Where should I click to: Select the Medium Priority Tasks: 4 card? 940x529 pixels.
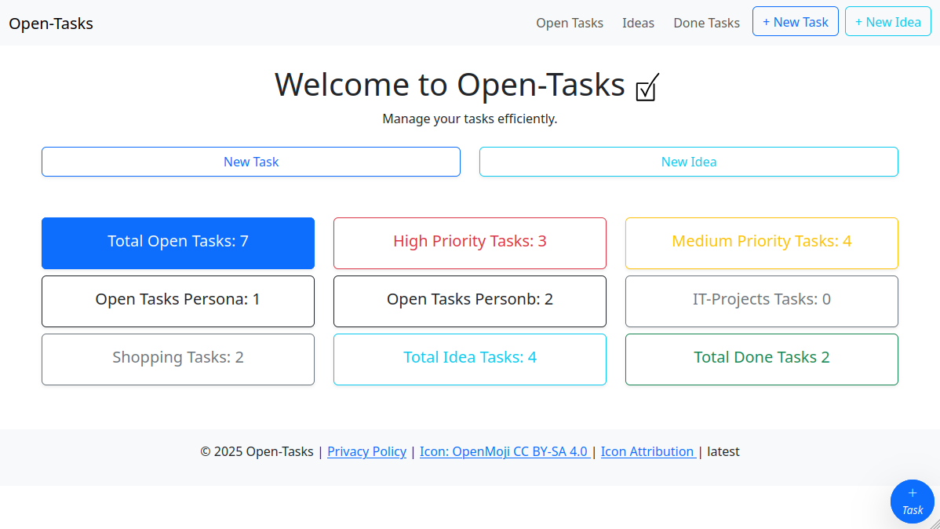tap(761, 241)
